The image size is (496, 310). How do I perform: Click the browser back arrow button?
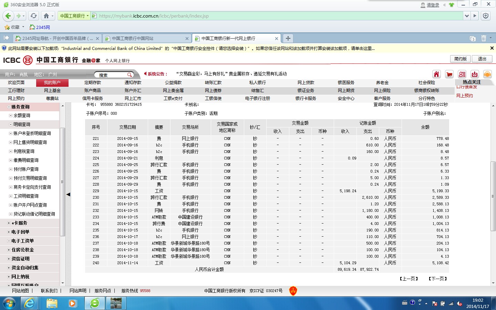point(8,16)
